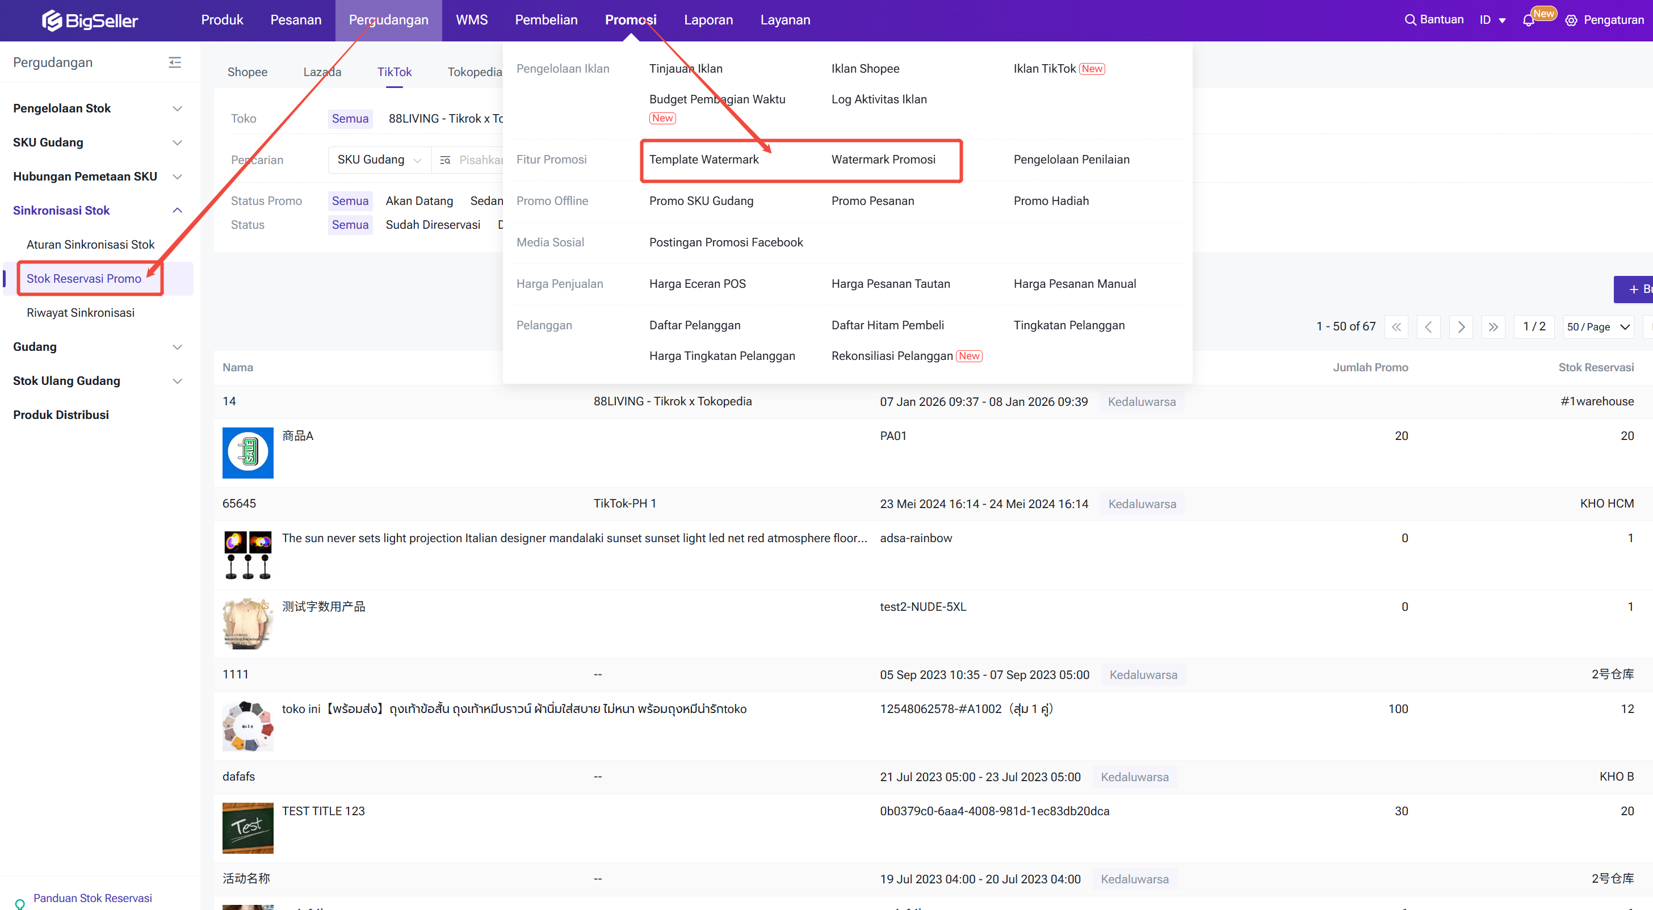Click the TEST TITLE 123 product thumbnail
The image size is (1653, 910).
pos(247,828)
